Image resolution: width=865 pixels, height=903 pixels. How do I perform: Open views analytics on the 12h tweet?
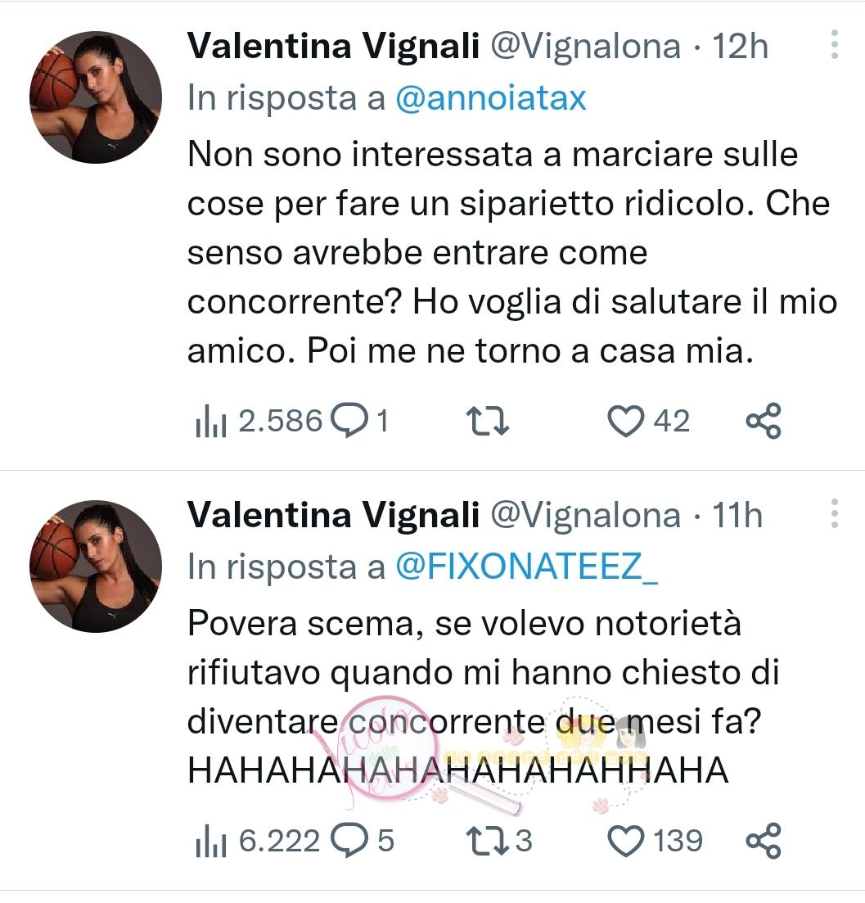click(259, 421)
